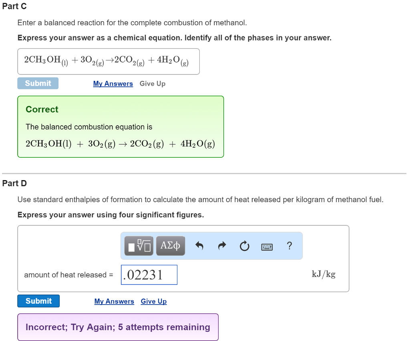Click the "Use standard enthalpies of formation" question text

(200, 200)
